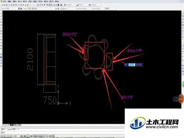Click the Pan Realtime icon
184x138 pixels.
(38, 5)
